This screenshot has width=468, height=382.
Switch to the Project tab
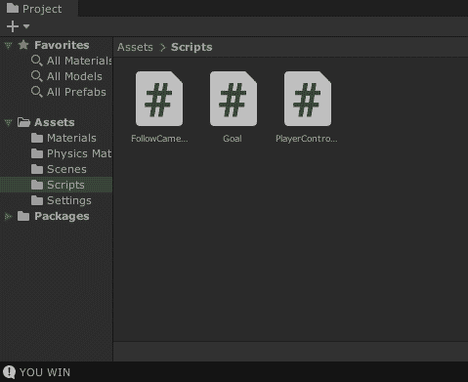point(34,9)
